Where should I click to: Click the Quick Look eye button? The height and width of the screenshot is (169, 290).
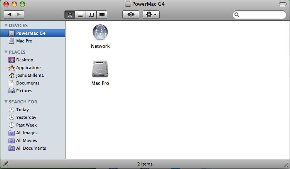131,15
